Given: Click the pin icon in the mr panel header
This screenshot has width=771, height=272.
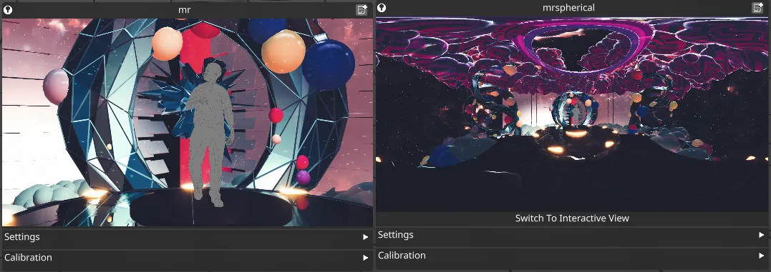Looking at the screenshot, I should click(x=8, y=9).
